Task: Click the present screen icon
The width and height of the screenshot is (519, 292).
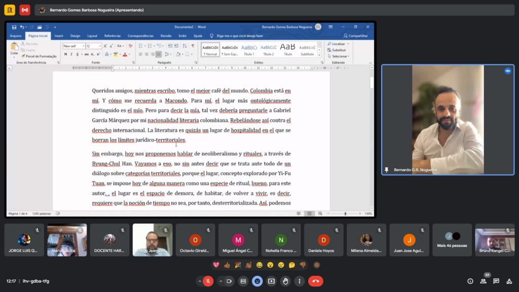Action: click(272, 281)
